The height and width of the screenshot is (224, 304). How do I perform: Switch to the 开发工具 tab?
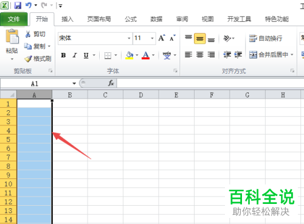pos(239,19)
